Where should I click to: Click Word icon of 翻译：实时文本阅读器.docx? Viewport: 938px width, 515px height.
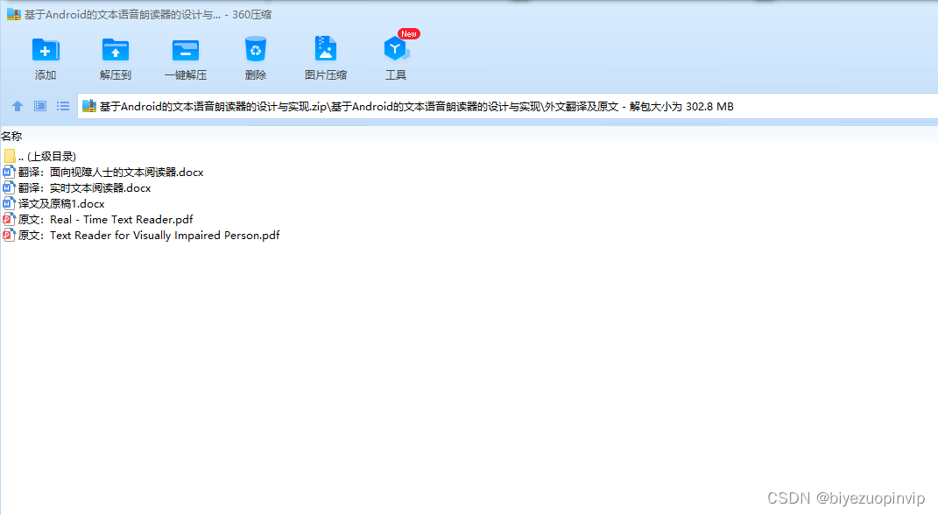click(x=9, y=187)
